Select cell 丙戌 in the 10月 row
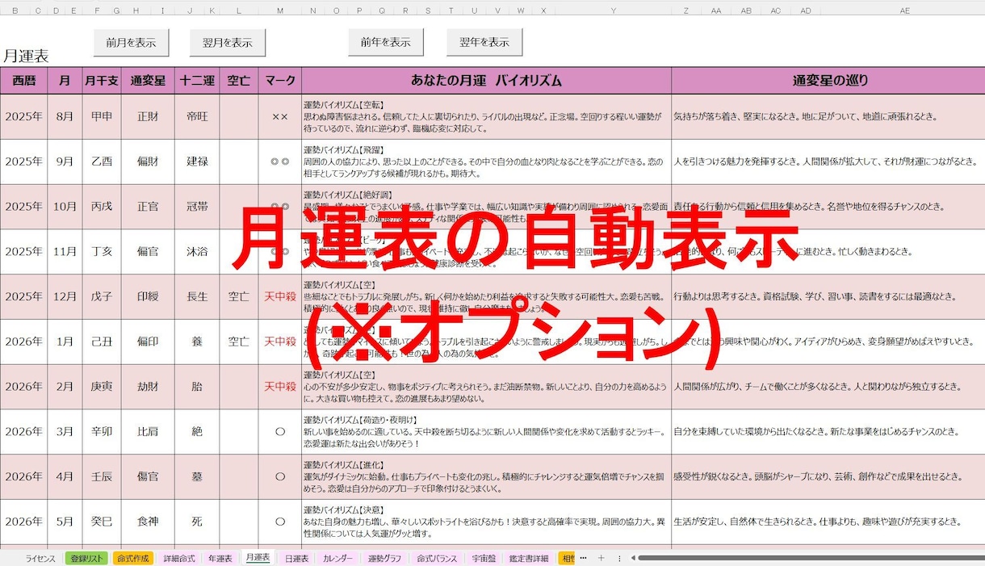Viewport: 985px width, 566px height. point(102,206)
